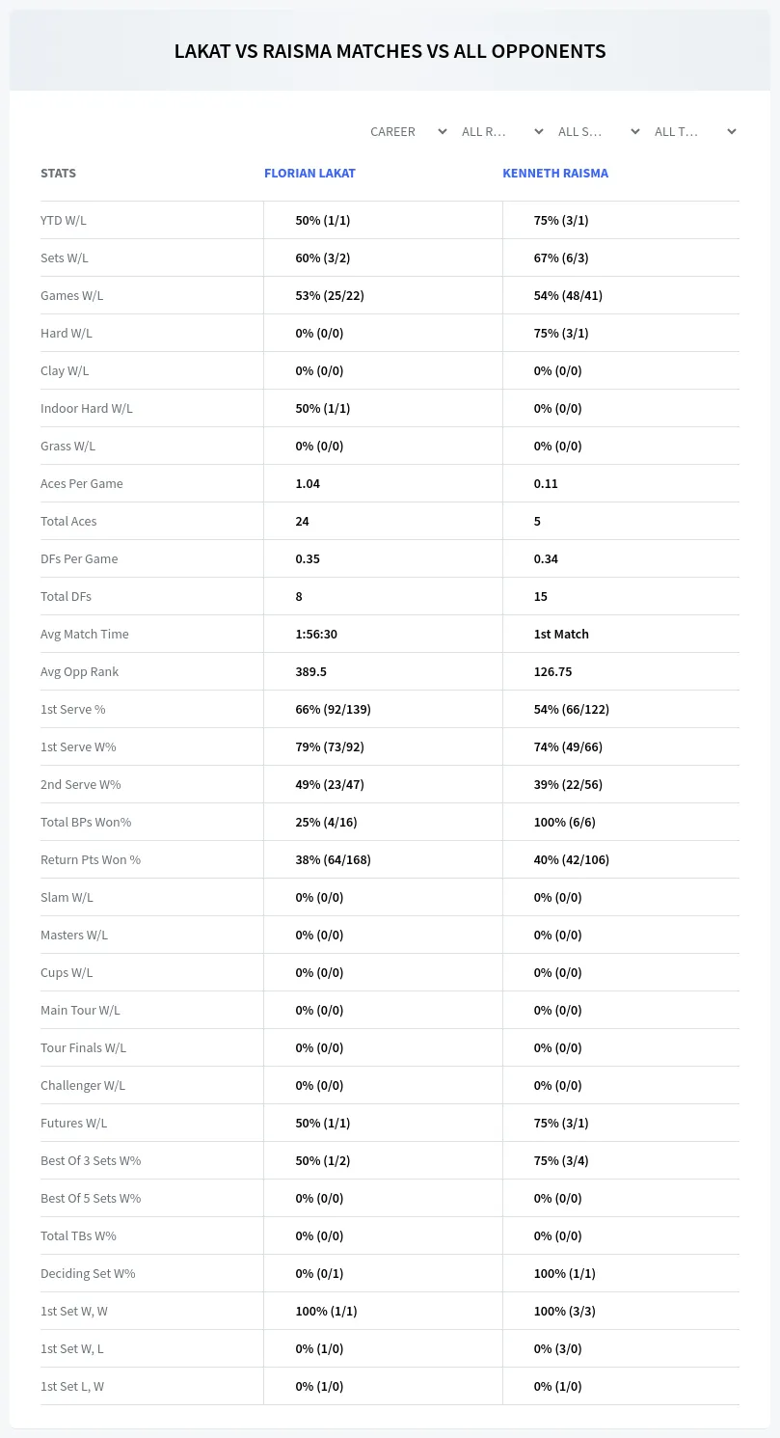Click Raisma's 1st Serve % value

[x=571, y=709]
